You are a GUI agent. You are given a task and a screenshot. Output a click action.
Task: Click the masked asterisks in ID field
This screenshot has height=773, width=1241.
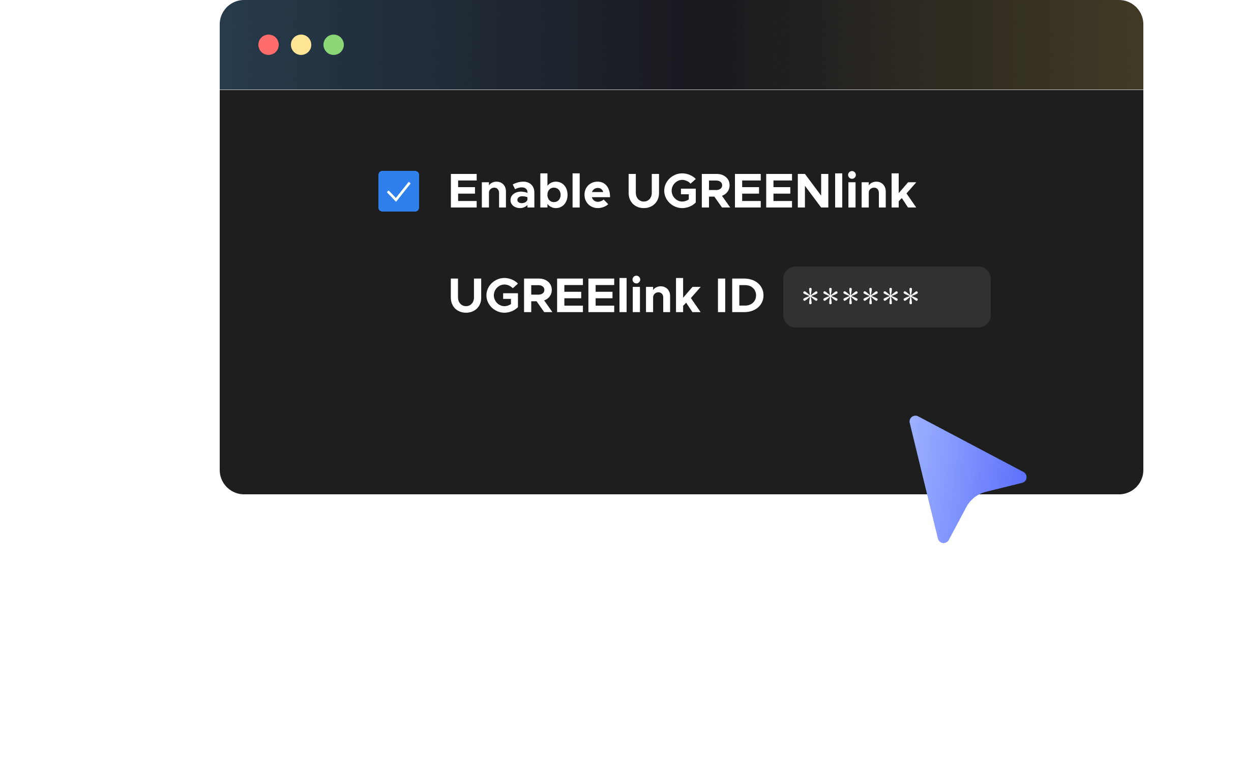861,296
